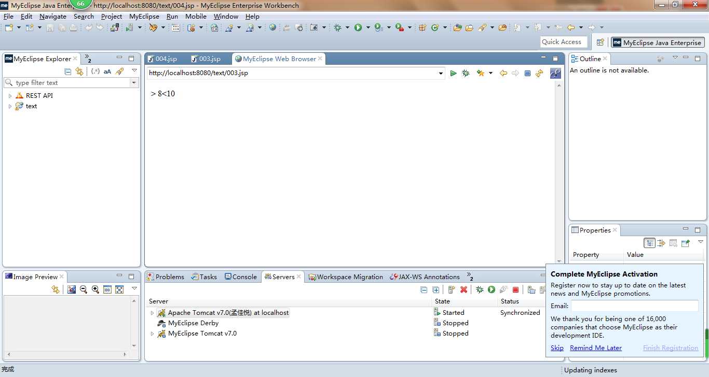
Task: Click the Go green arrow in Web Browser
Action: pos(453,74)
